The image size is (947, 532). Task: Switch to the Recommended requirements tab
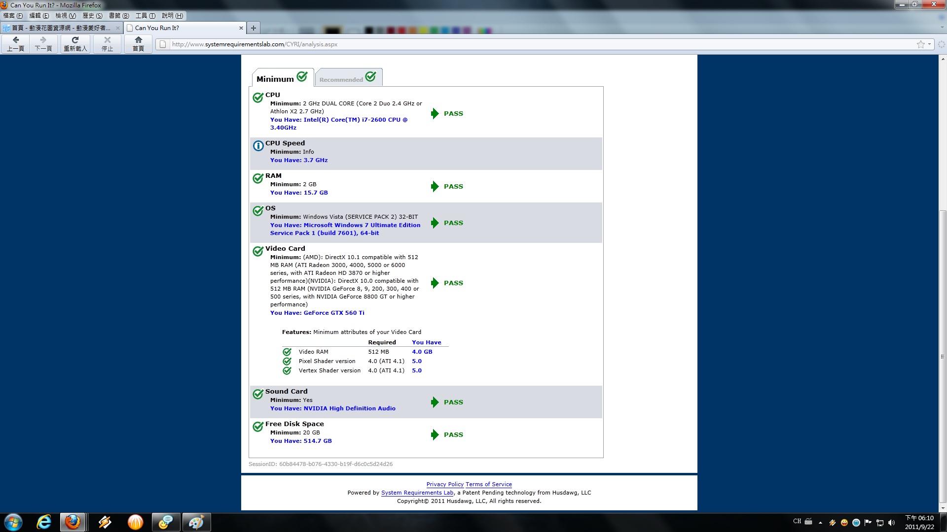(x=348, y=78)
